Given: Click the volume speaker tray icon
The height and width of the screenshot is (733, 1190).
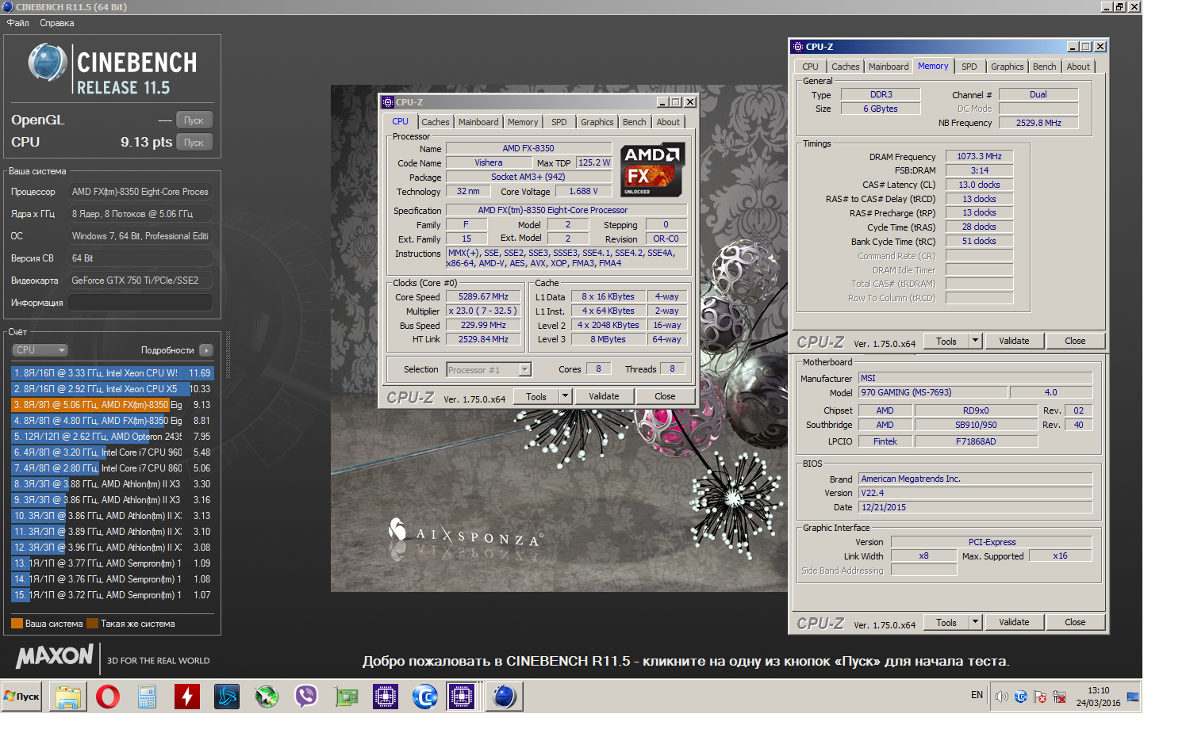Looking at the screenshot, I should point(1002,697).
